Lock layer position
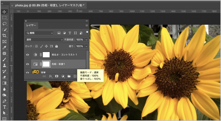This screenshot has height=121, width=221. click(x=46, y=46)
